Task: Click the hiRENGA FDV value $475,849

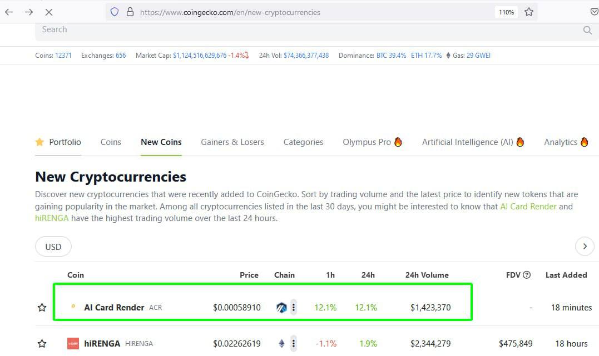Action: point(516,344)
